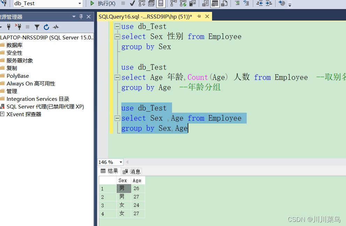The width and height of the screenshot is (346, 226).
Task: Select the Integration Services 目录 node
Action: click(38, 99)
